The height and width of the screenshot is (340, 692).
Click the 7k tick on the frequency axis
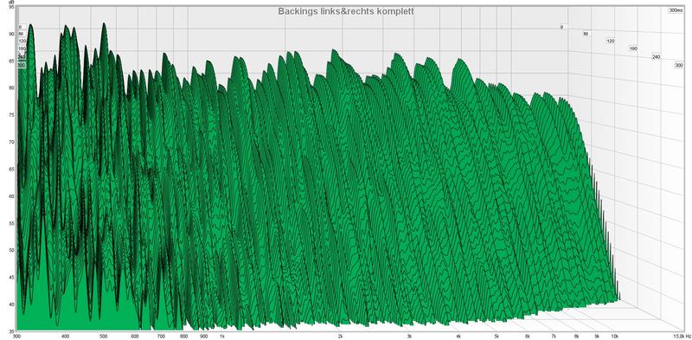tap(554, 337)
